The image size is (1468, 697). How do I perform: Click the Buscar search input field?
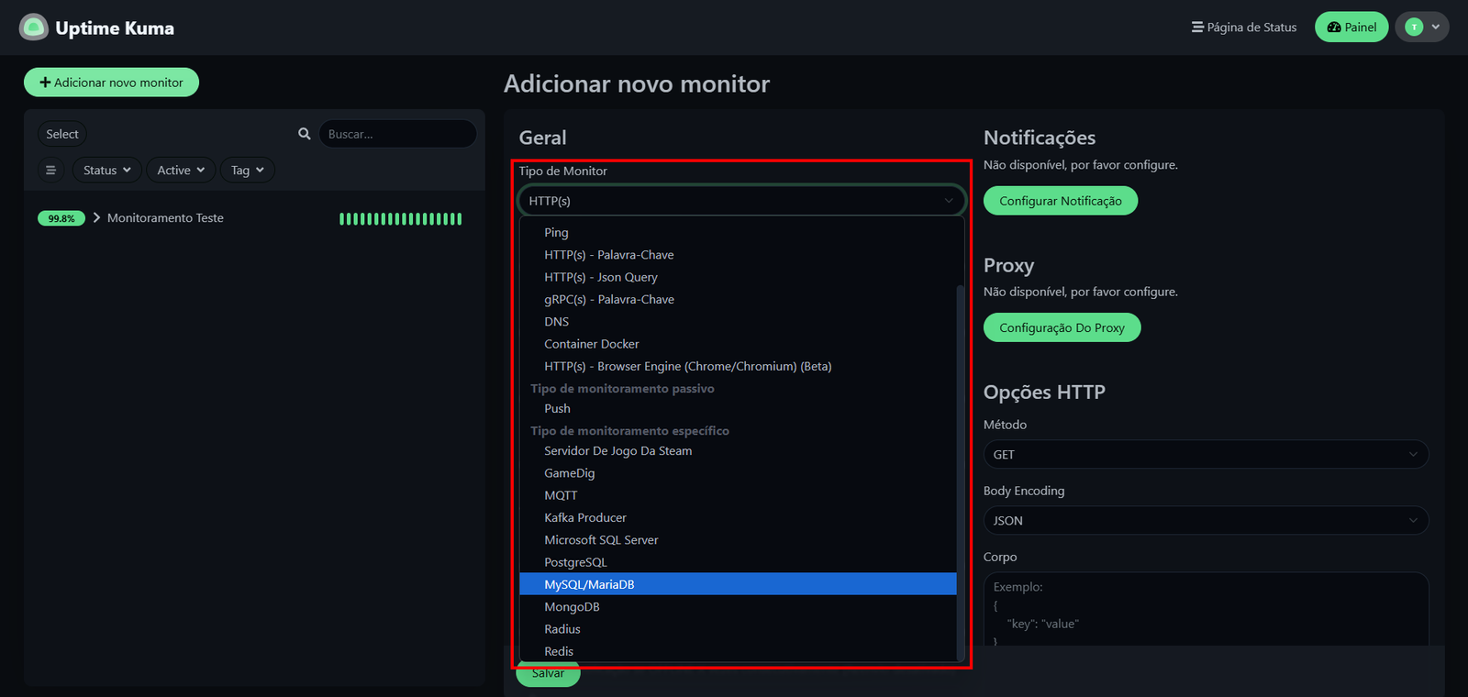pos(397,134)
